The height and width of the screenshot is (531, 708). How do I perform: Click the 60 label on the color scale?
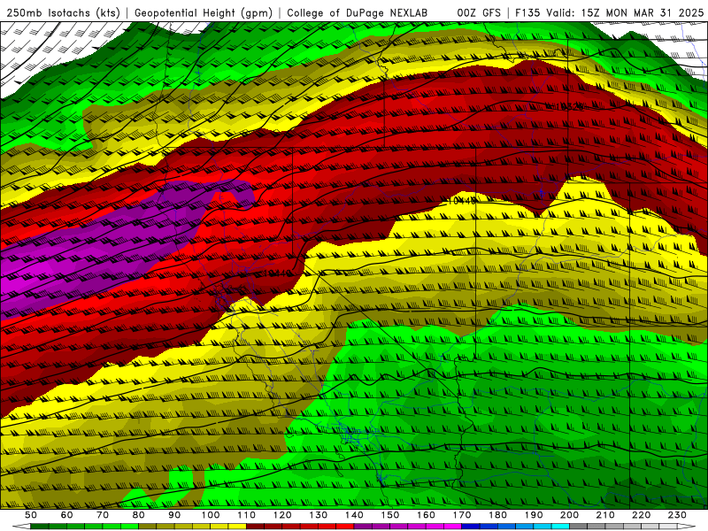point(66,515)
